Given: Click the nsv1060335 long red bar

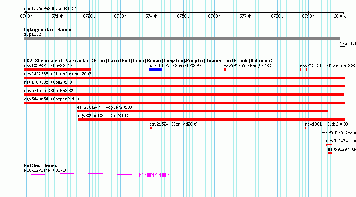Looking at the screenshot, I should pos(184,86).
